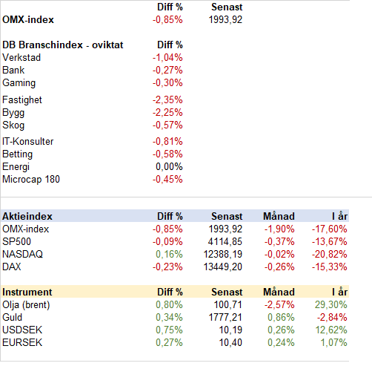Click the Energi 0,00% cell
The image size is (372, 366).
(x=169, y=167)
